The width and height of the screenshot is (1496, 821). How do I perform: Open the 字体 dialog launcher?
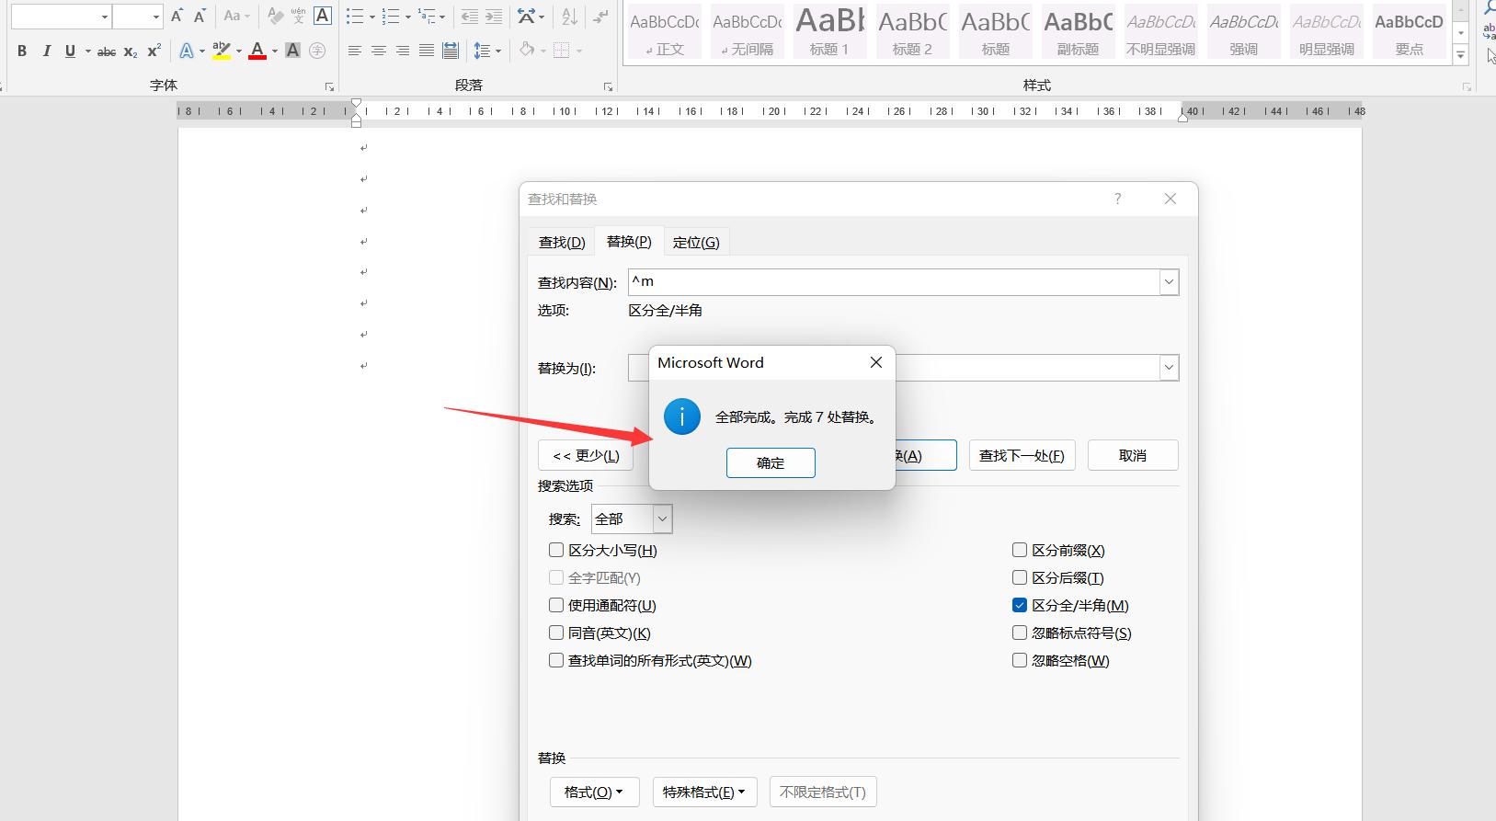(329, 86)
